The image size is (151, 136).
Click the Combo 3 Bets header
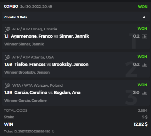pos(75,17)
